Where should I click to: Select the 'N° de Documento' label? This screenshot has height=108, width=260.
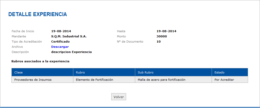click(130, 42)
